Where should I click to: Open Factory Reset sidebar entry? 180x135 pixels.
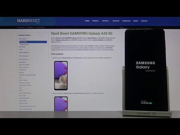pos(24,44)
